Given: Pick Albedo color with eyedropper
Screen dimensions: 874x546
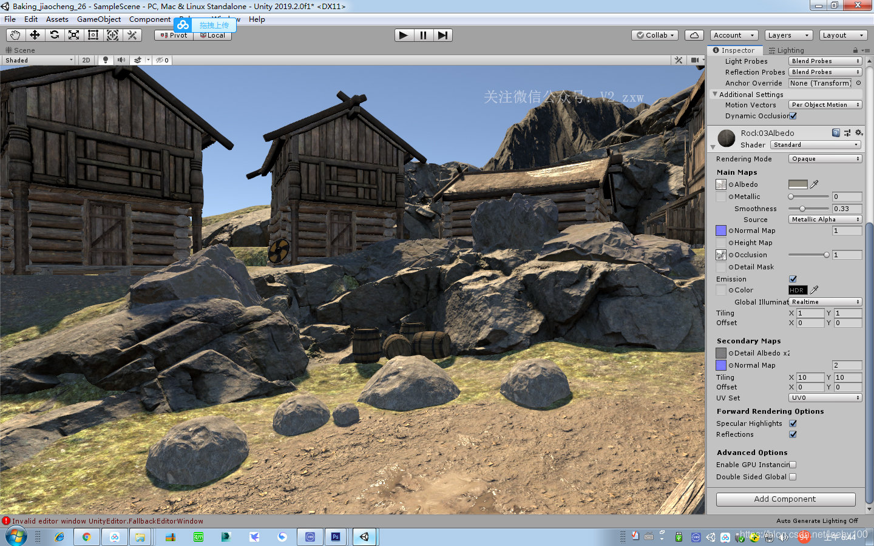Looking at the screenshot, I should 815,184.
